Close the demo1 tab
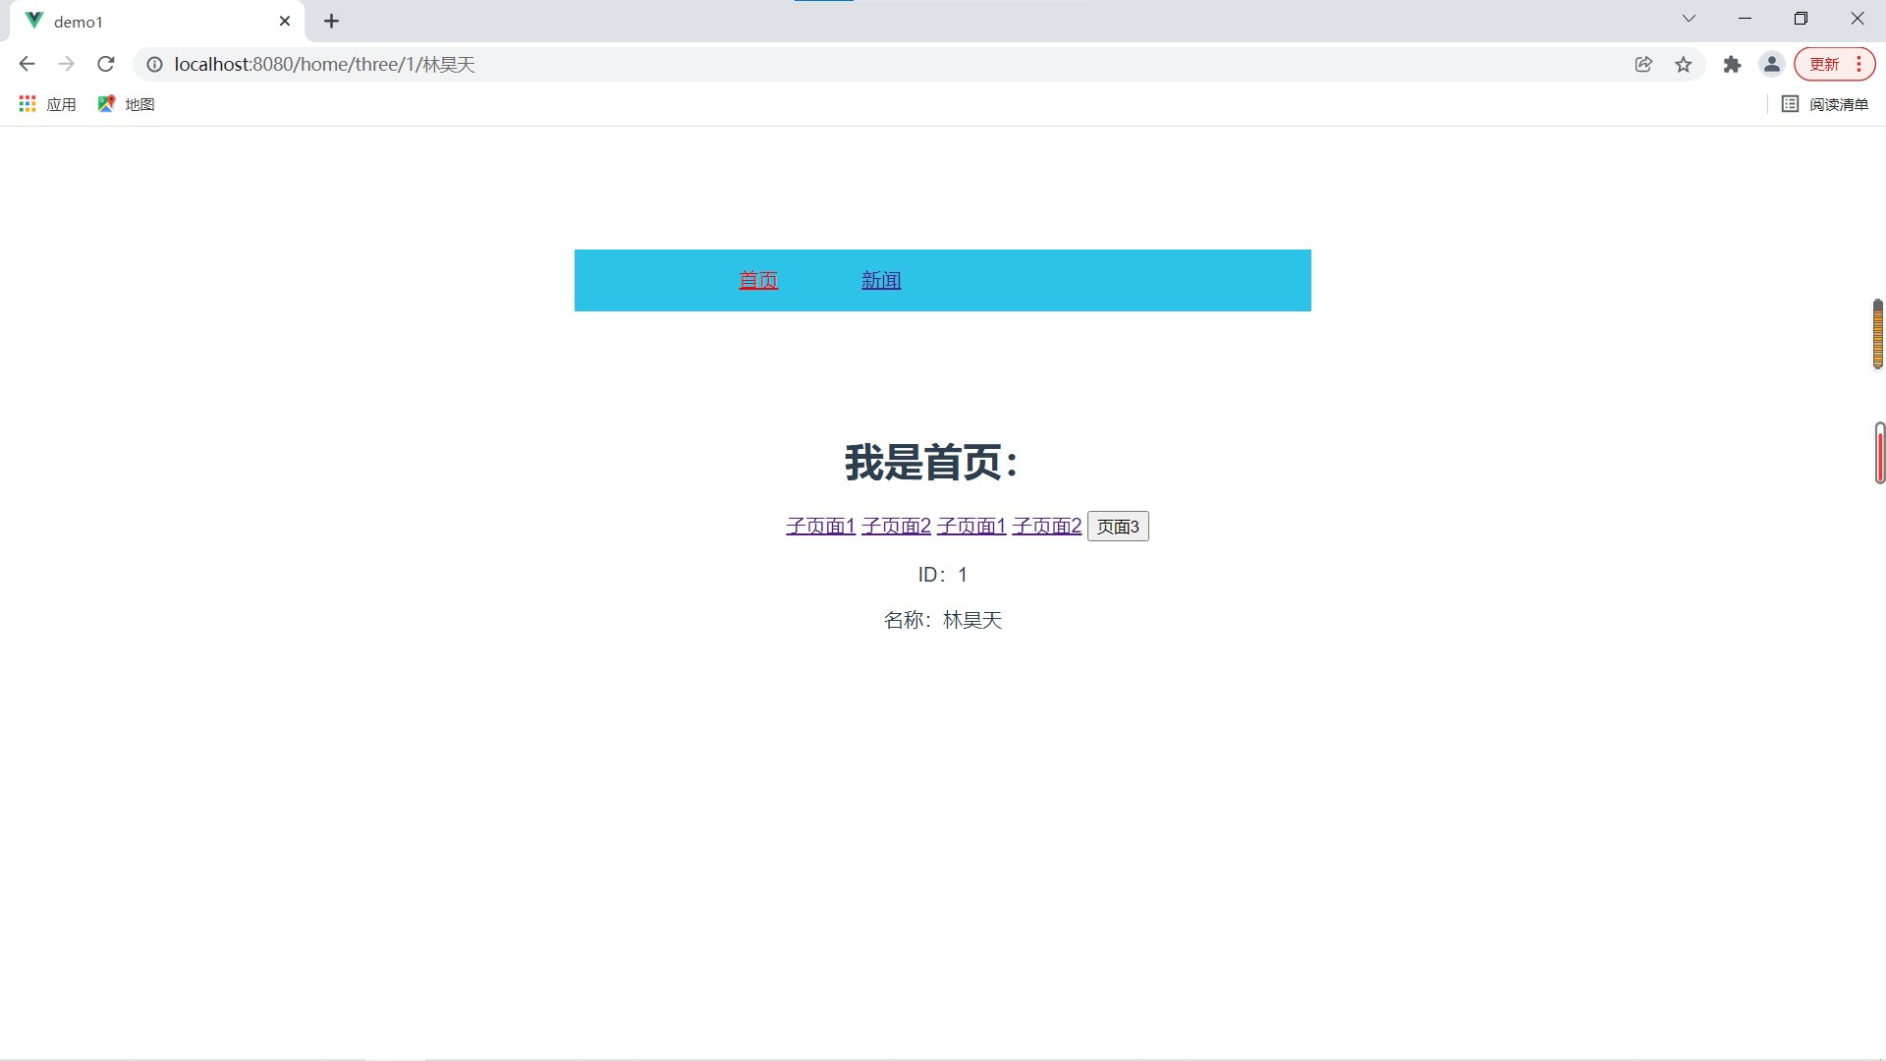This screenshot has width=1886, height=1061. click(285, 21)
